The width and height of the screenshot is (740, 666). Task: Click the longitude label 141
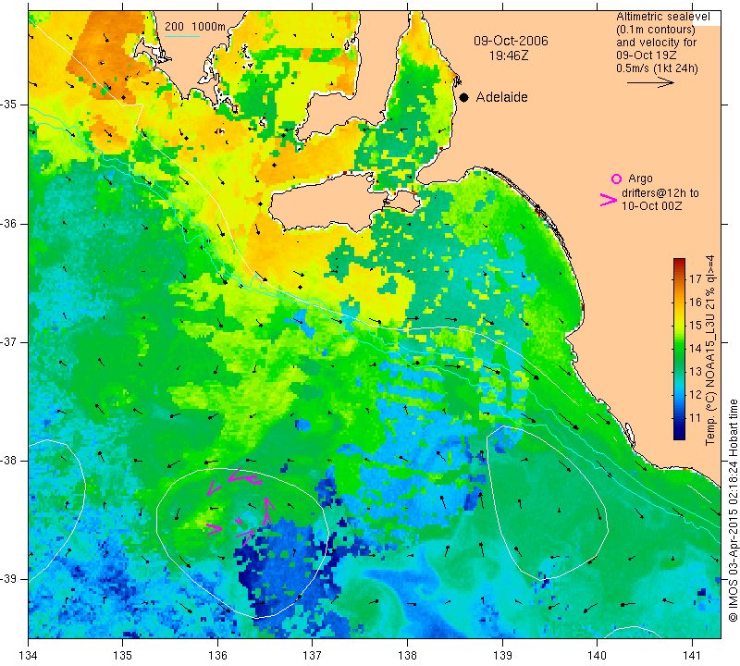coord(692,655)
